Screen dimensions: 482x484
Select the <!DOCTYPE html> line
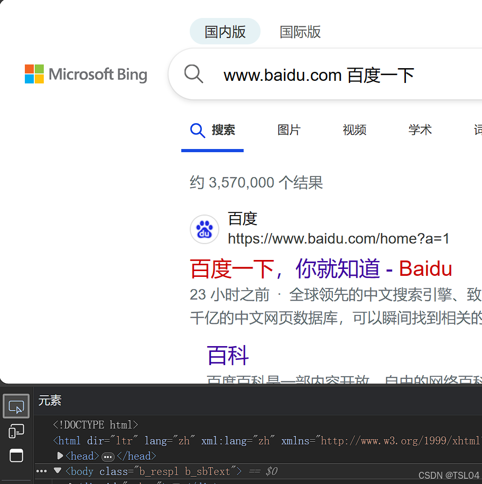(x=95, y=425)
